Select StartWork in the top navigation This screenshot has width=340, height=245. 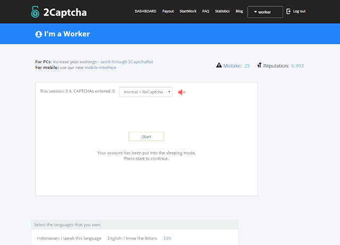click(188, 11)
